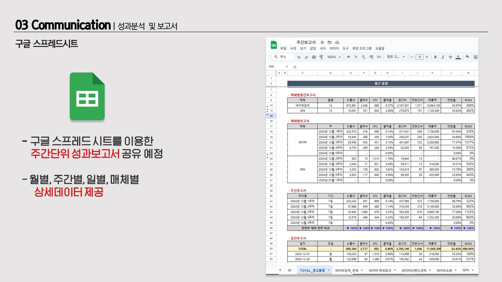
Task: Open the all sheets list icon
Action: pyautogui.click(x=289, y=270)
